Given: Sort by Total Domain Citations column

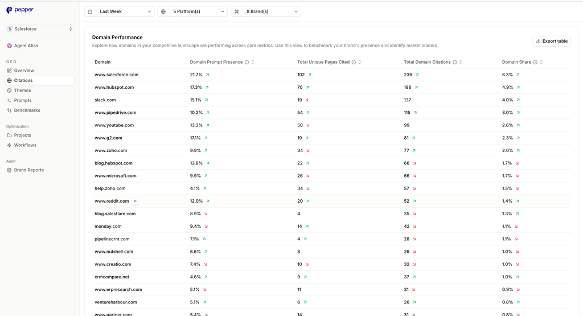Looking at the screenshot, I should tap(461, 63).
